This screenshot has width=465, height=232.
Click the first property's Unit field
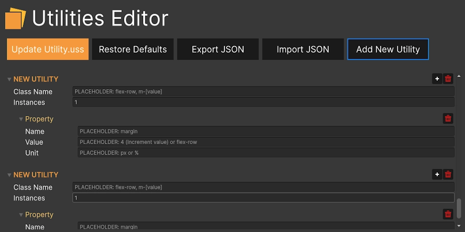[x=266, y=153]
